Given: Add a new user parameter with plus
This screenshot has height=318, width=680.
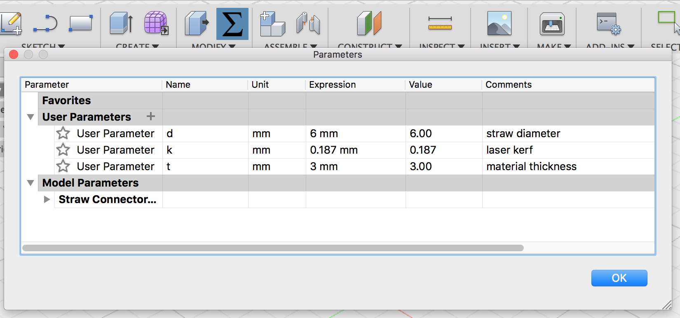Looking at the screenshot, I should 151,117.
